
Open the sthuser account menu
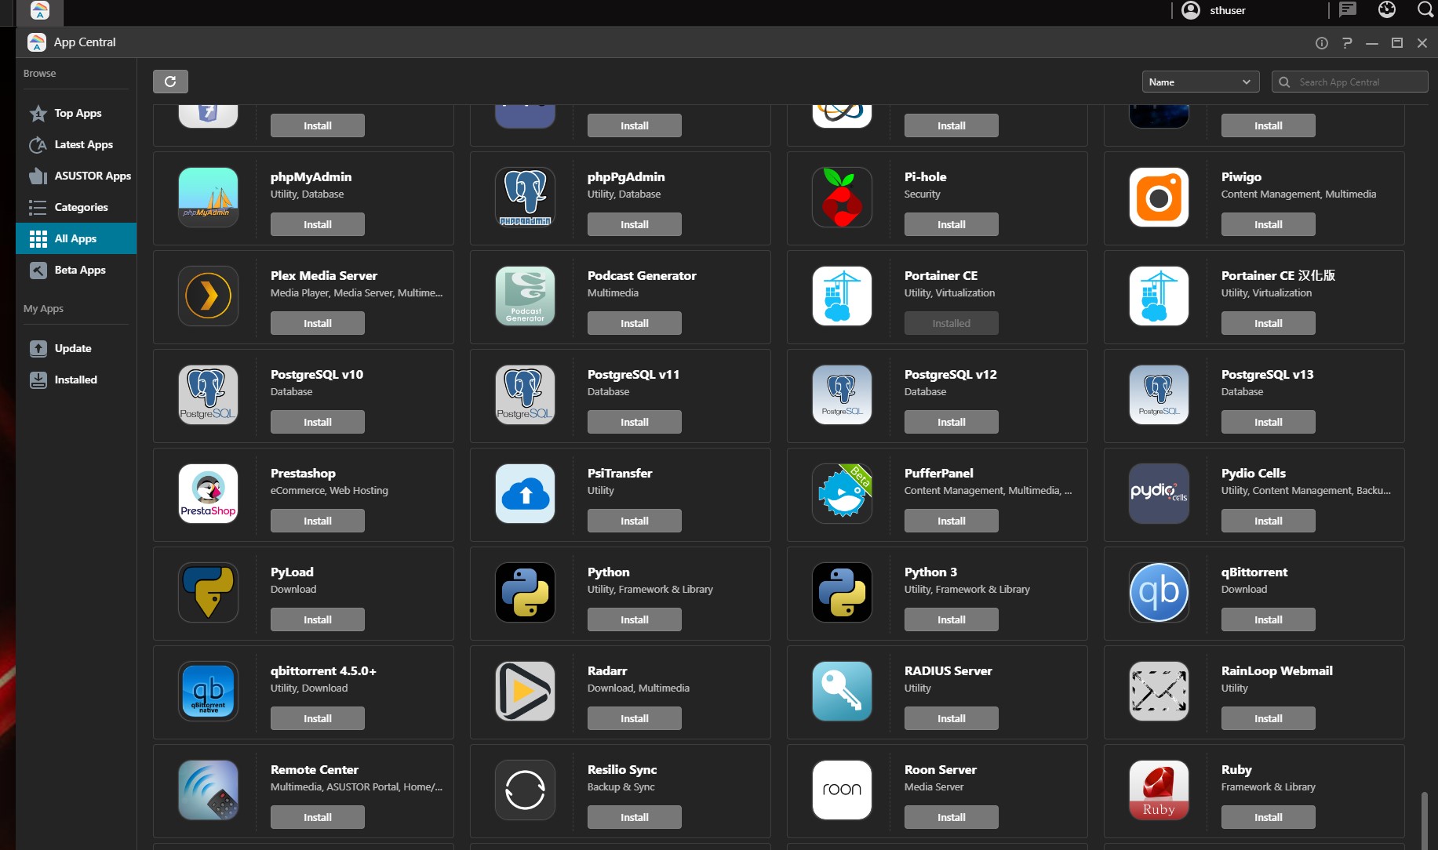point(1214,10)
